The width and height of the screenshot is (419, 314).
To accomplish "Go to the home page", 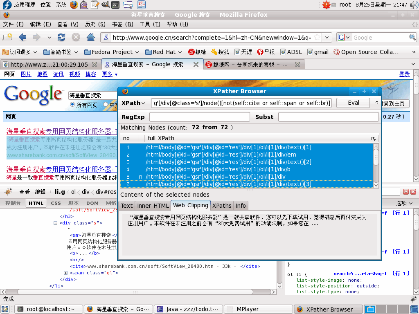I will click(91, 37).
